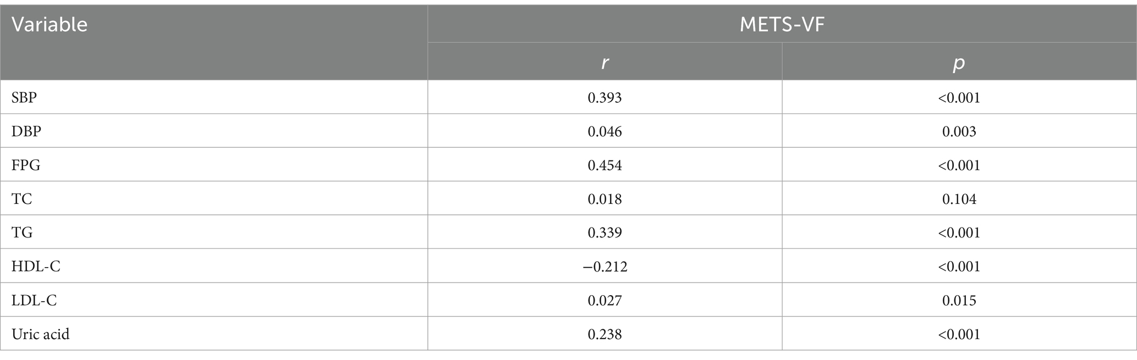1137x360 pixels.
Task: Select the 0.104 p value for TC
Action: click(x=959, y=199)
